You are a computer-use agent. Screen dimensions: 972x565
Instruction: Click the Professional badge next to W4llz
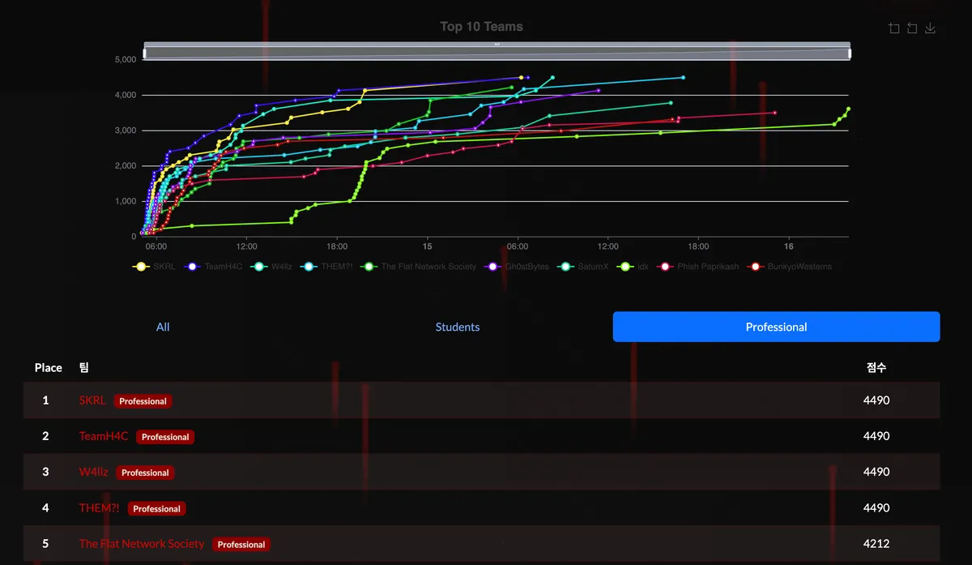pyautogui.click(x=145, y=473)
